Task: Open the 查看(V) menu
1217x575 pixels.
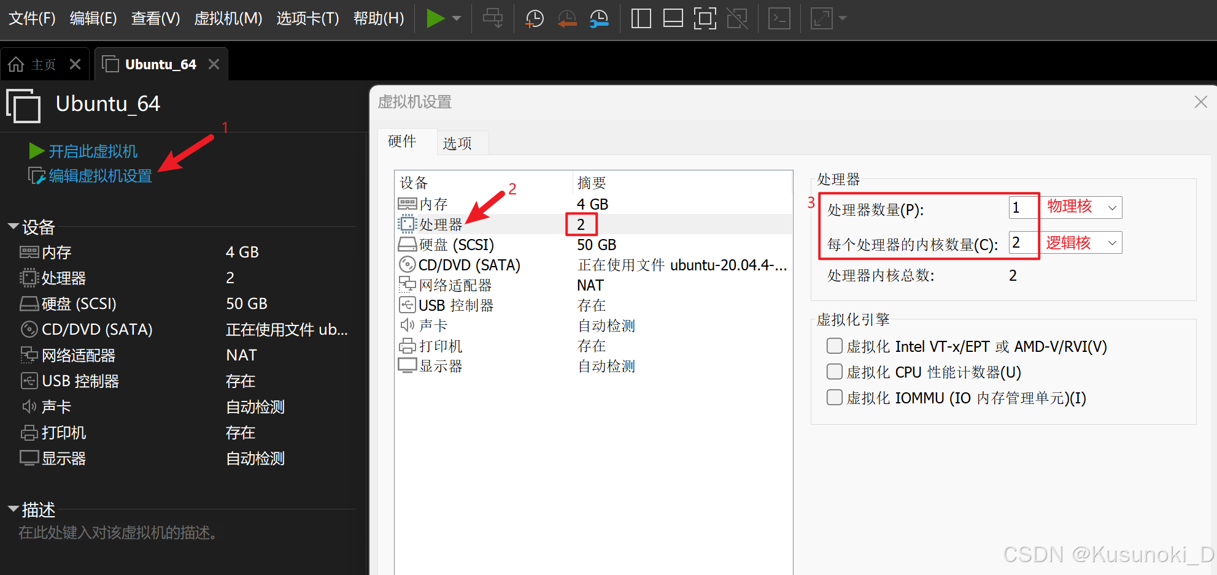Action: [x=155, y=18]
